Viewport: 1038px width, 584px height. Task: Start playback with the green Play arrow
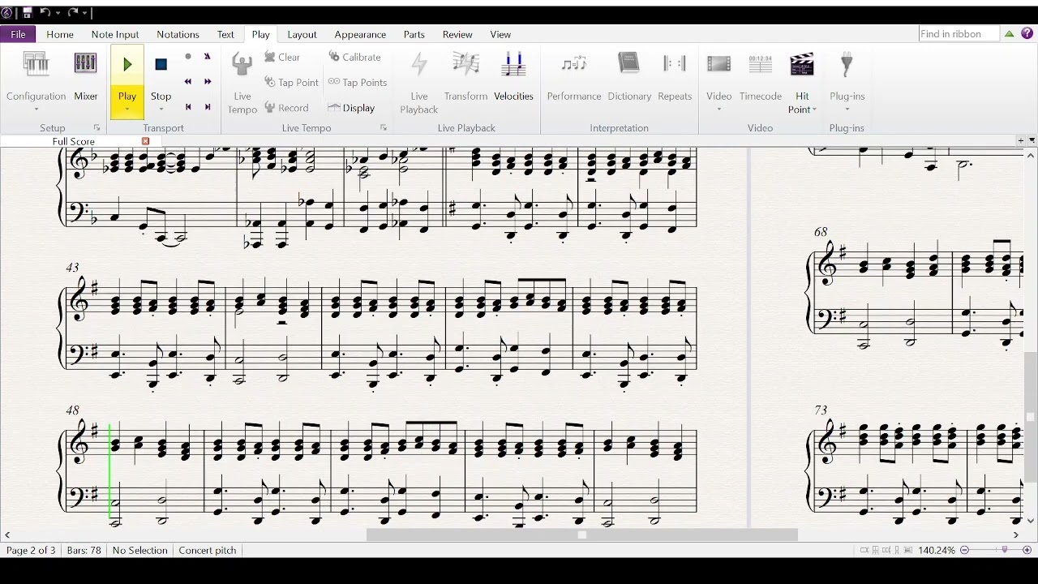pyautogui.click(x=127, y=65)
